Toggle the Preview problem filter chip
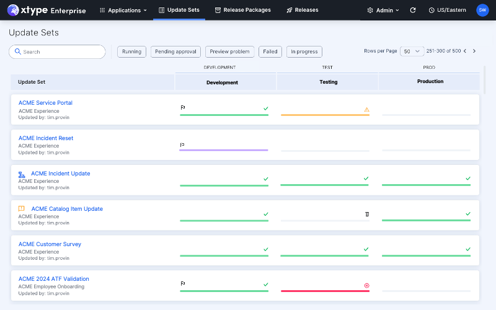 point(229,51)
